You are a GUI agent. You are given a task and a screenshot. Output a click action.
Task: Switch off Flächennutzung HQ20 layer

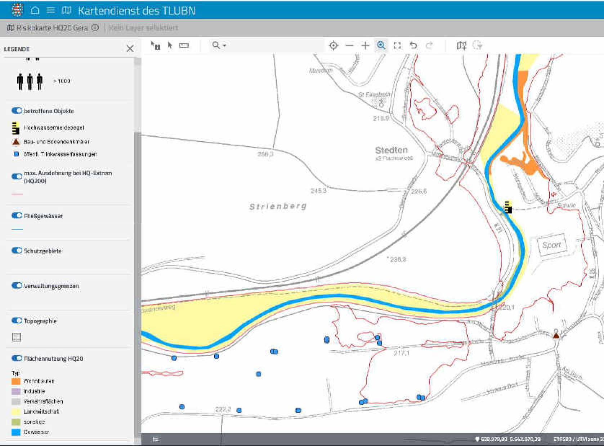pos(17,358)
